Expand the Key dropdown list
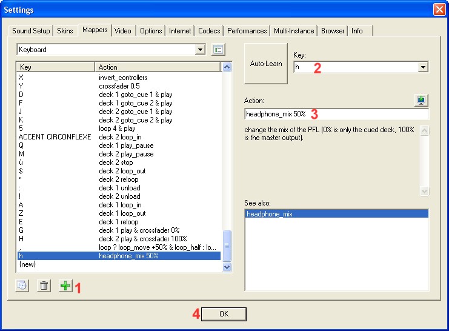449x331 pixels. coord(423,67)
